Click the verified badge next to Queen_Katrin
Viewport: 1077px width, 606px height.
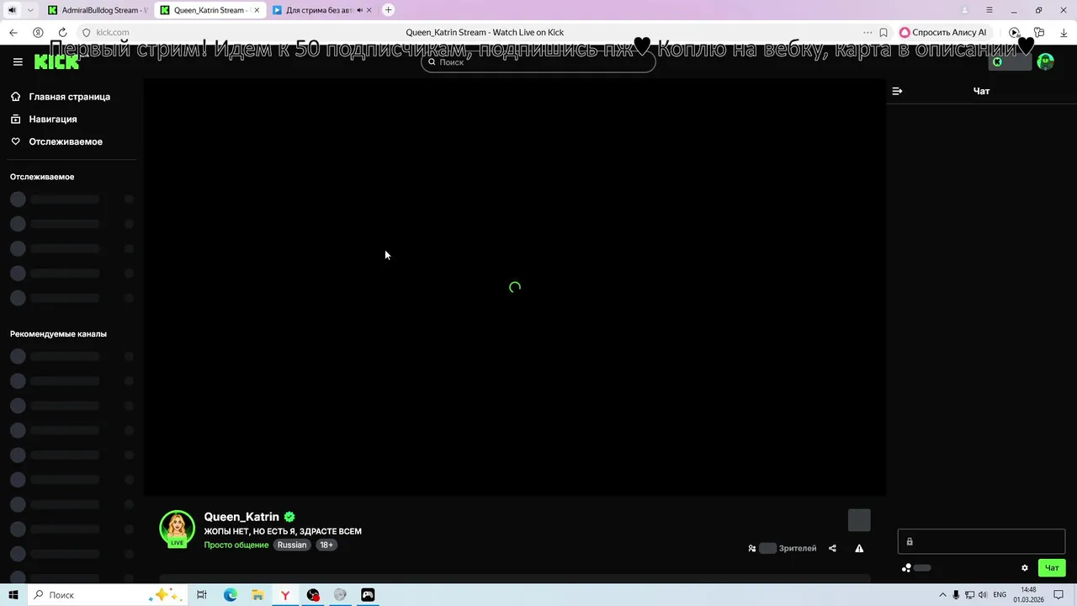pyautogui.click(x=289, y=517)
